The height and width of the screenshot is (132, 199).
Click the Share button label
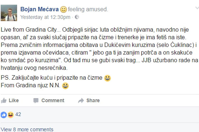point(93,101)
